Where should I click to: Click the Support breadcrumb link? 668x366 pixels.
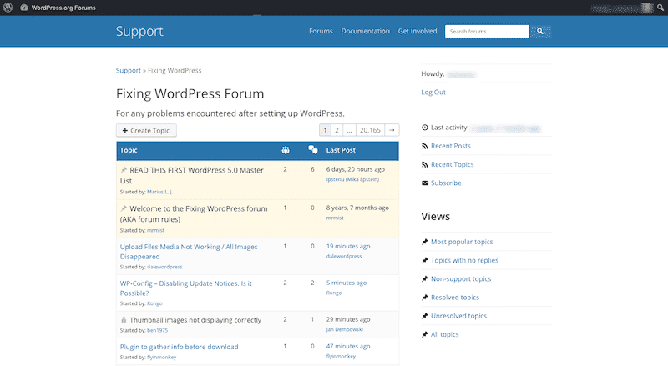(128, 70)
